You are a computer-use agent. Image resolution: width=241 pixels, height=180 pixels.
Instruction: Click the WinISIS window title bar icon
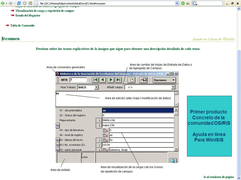[x=58, y=74]
